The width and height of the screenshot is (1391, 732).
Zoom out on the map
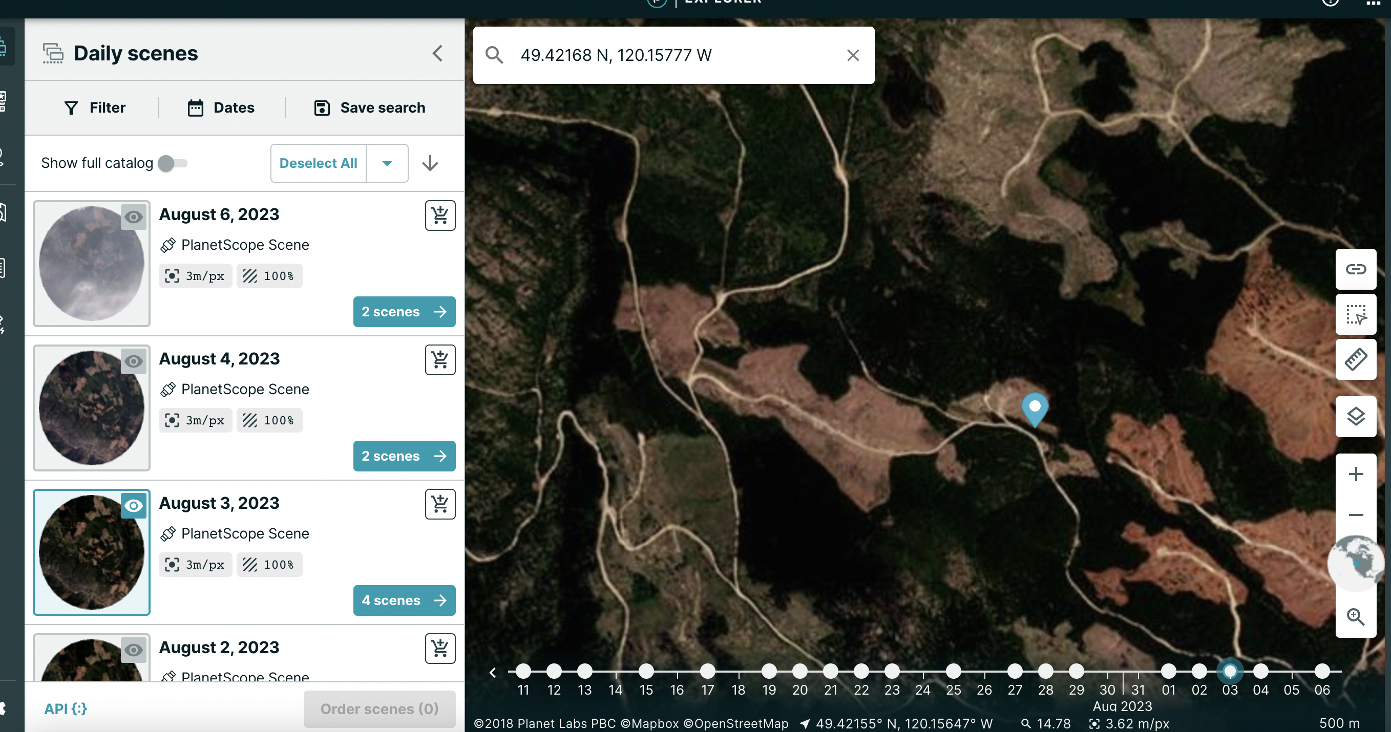coord(1355,514)
